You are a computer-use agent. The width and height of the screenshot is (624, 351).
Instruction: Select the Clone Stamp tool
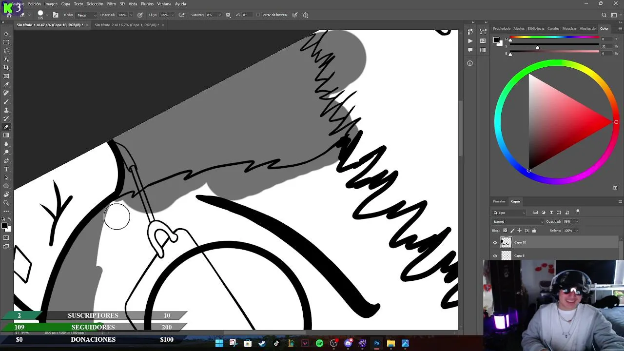6,110
